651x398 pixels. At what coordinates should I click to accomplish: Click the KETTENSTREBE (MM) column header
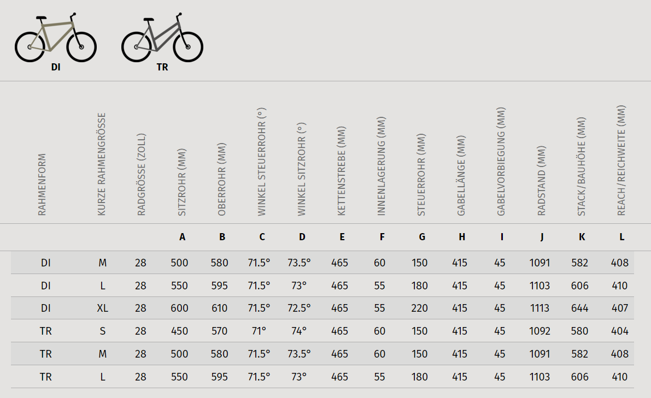(341, 171)
